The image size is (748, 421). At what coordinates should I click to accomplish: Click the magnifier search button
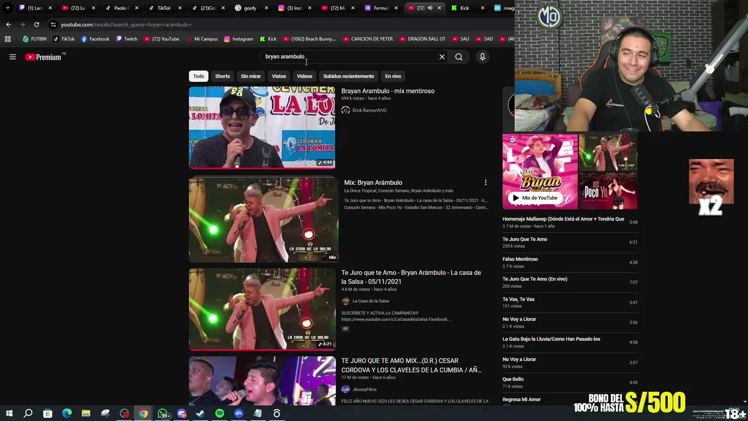(x=459, y=57)
